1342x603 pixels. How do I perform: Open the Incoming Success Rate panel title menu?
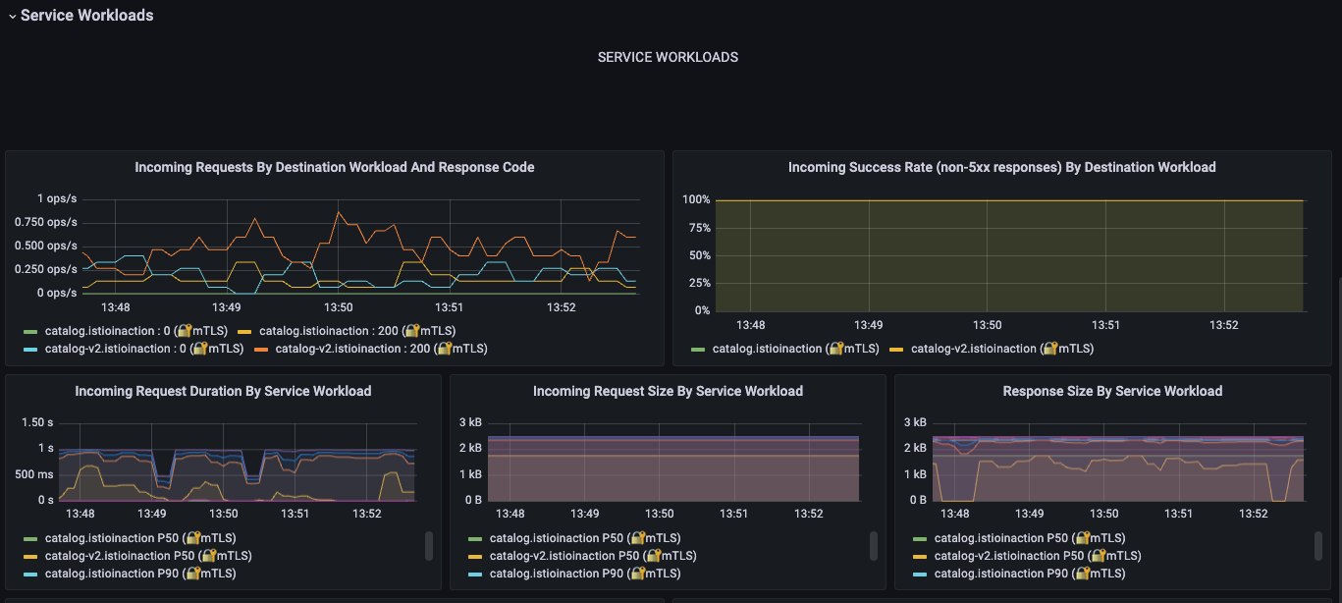coord(1002,168)
